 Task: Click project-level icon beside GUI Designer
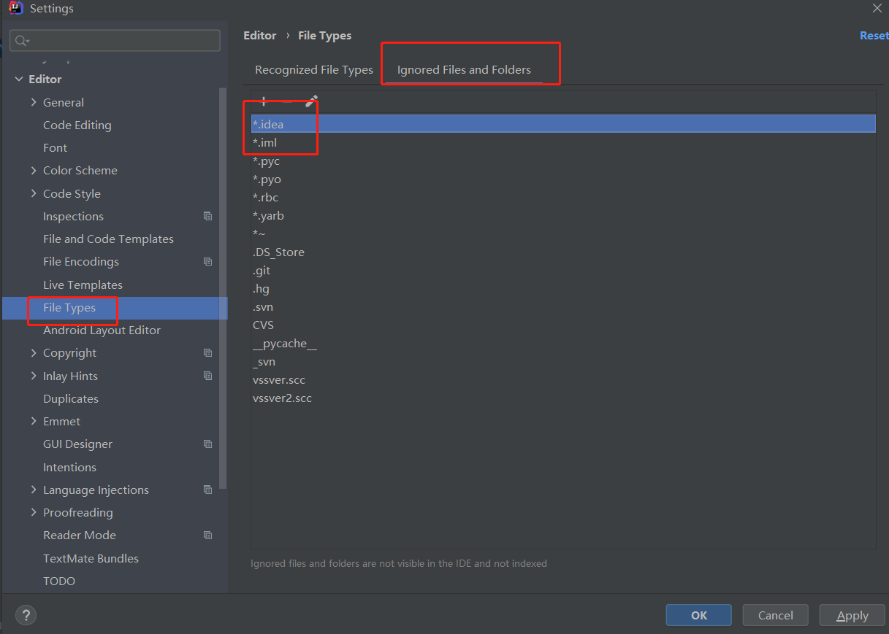tap(208, 444)
